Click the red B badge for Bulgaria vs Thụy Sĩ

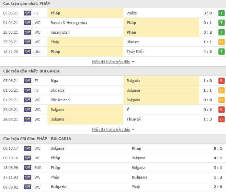coord(222,120)
